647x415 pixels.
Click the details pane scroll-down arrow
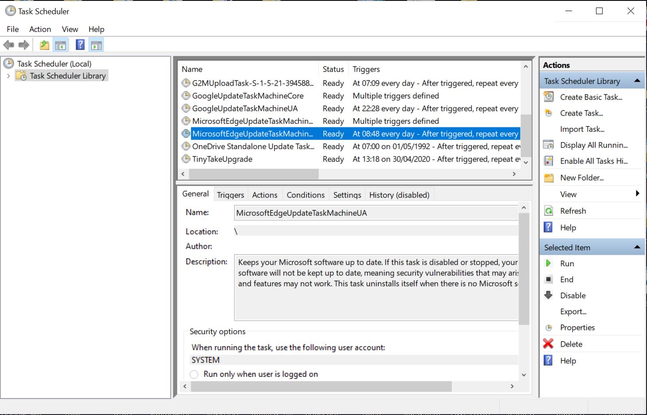point(524,375)
